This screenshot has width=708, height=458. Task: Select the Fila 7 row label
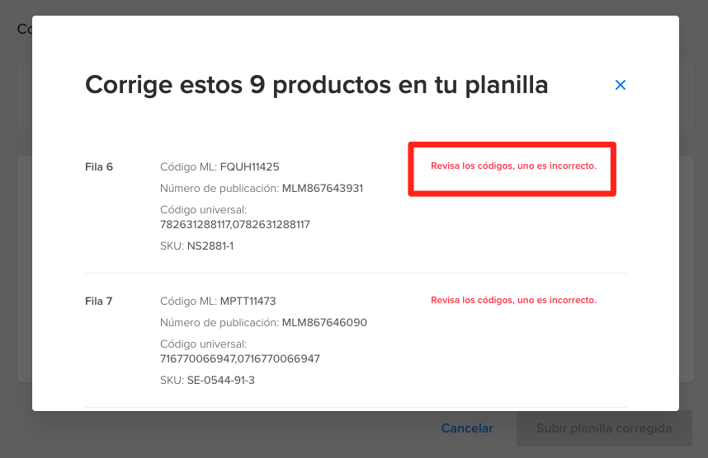coord(98,301)
